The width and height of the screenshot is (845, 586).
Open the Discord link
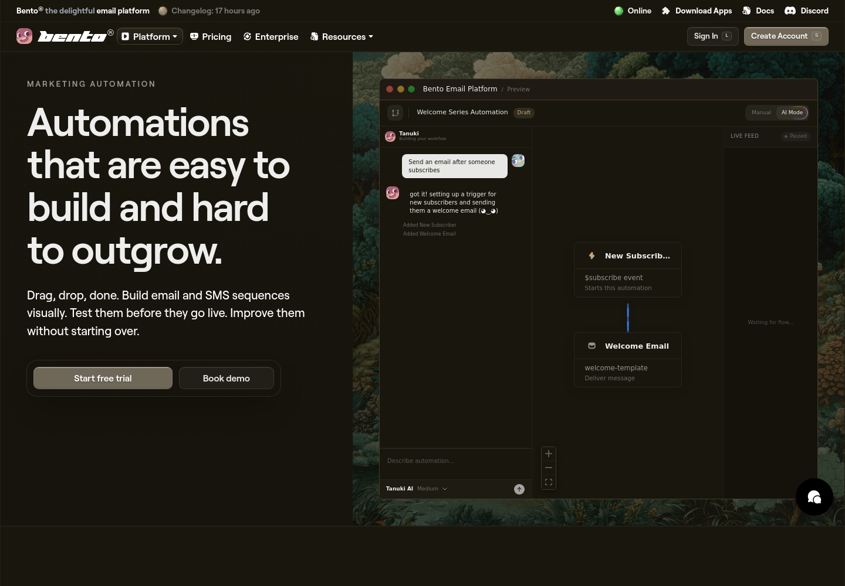(807, 11)
